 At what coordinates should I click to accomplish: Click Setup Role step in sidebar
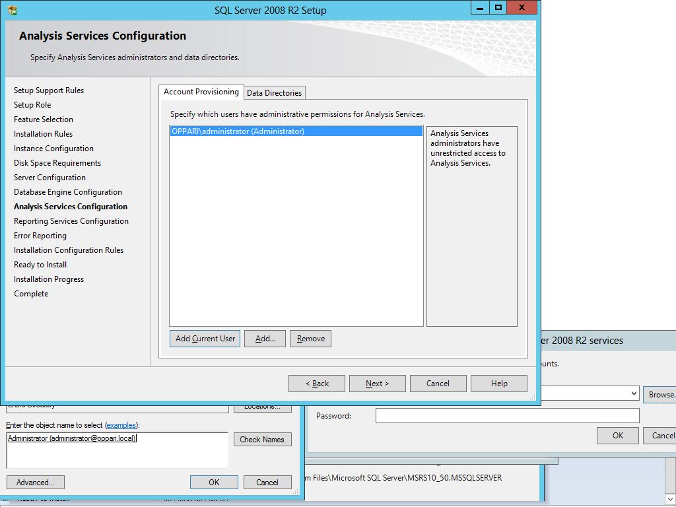pyautogui.click(x=32, y=105)
